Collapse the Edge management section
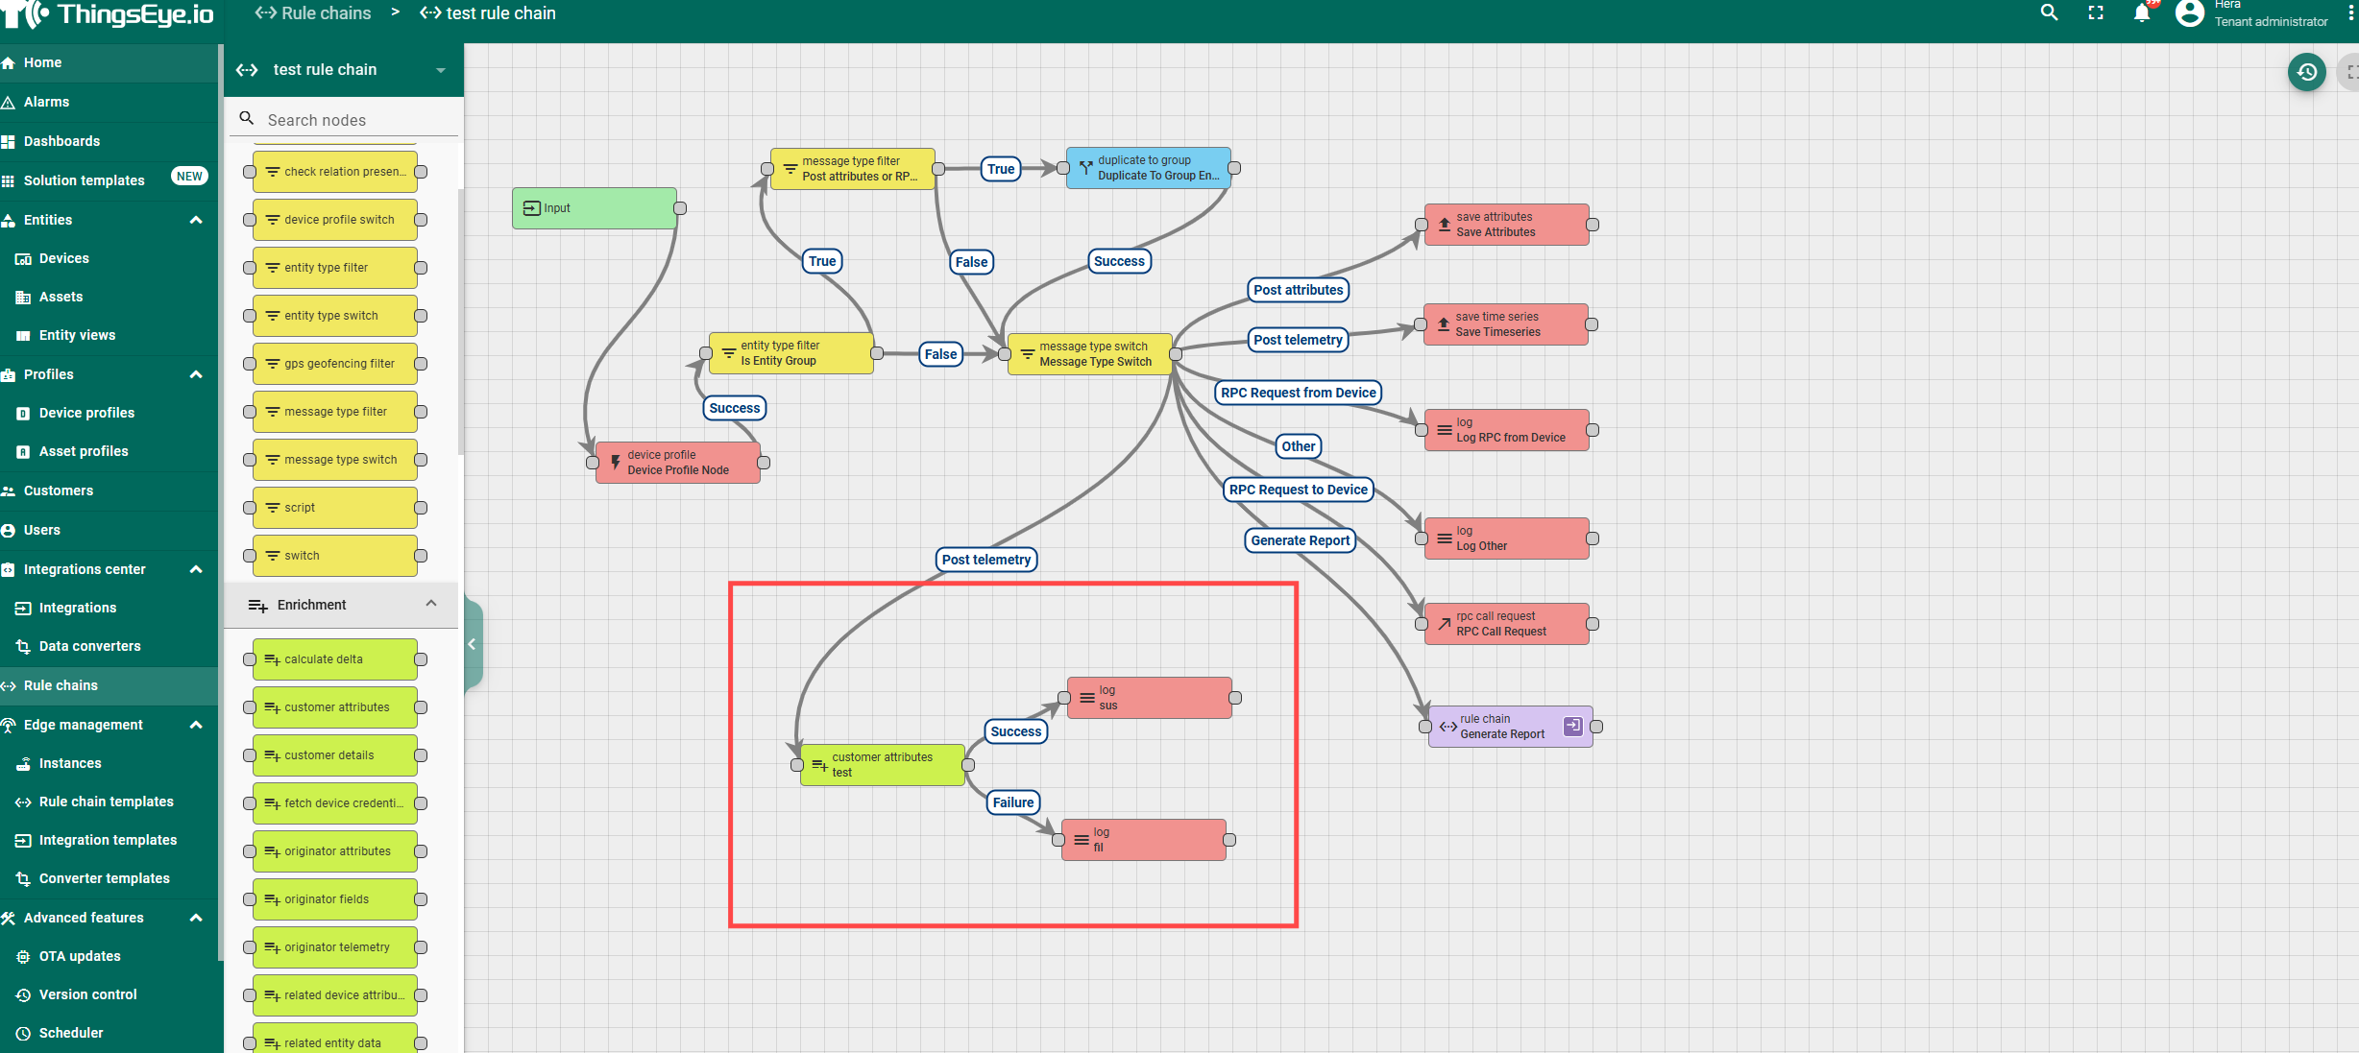Screen dimensions: 2359x1053 pos(196,725)
